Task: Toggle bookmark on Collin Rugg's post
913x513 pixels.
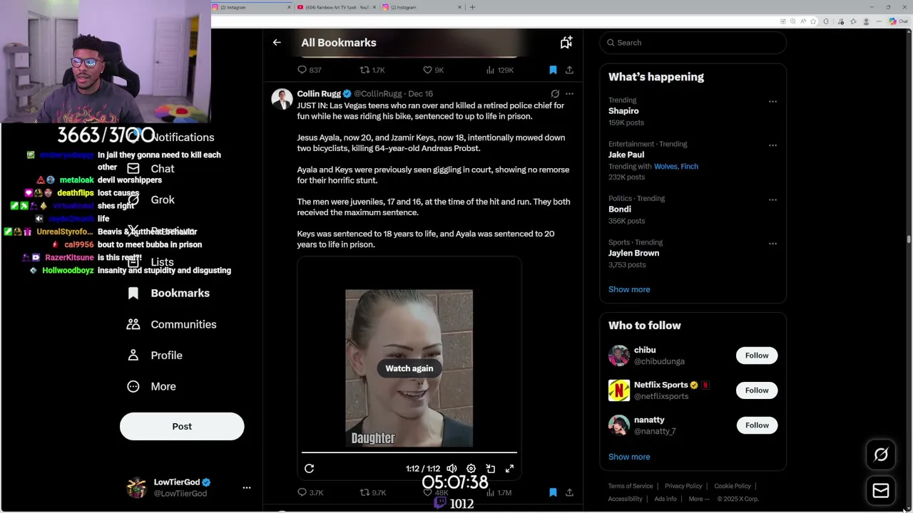Action: 553,492
